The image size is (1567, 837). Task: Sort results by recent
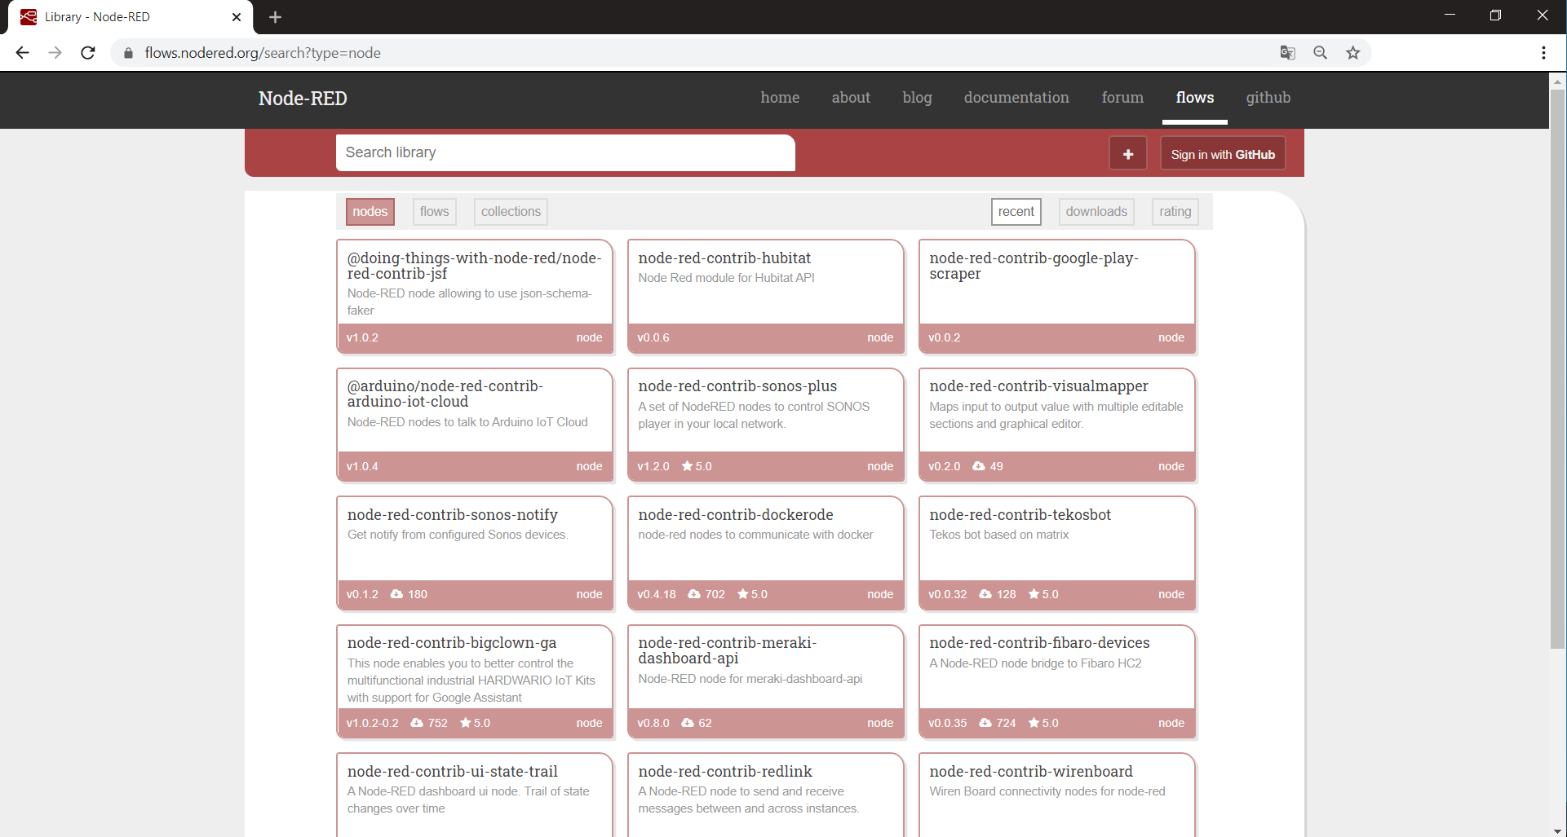tap(1016, 212)
